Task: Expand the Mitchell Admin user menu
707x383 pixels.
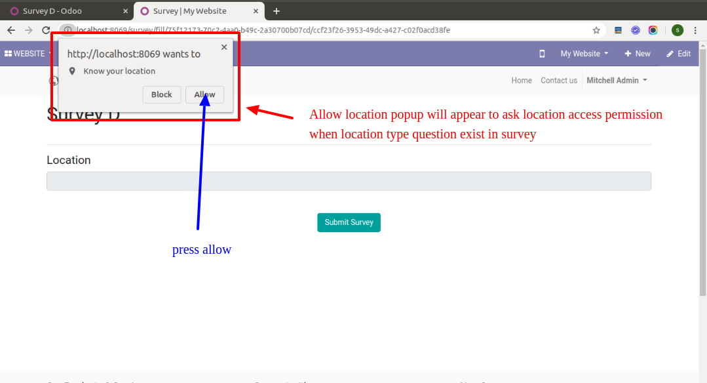Action: [x=617, y=81]
